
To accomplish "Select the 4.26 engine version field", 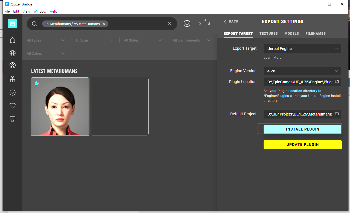I will (298, 71).
